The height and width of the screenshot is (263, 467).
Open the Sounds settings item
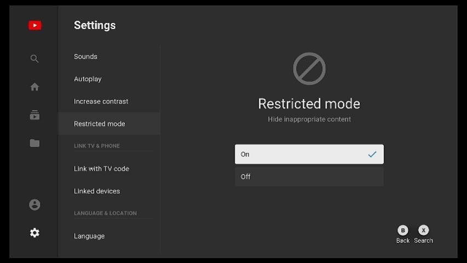pyautogui.click(x=86, y=56)
